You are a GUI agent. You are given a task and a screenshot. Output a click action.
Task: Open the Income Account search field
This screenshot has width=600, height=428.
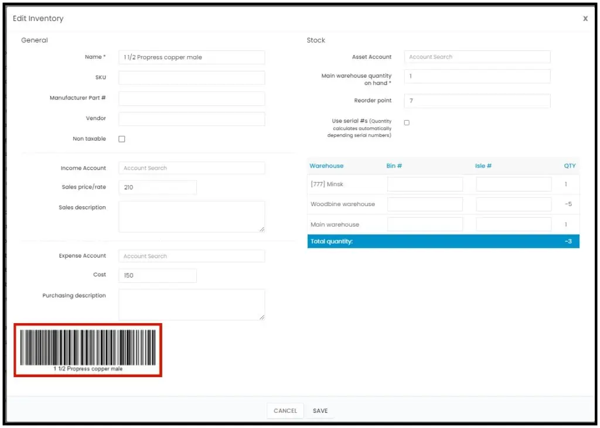click(x=192, y=168)
